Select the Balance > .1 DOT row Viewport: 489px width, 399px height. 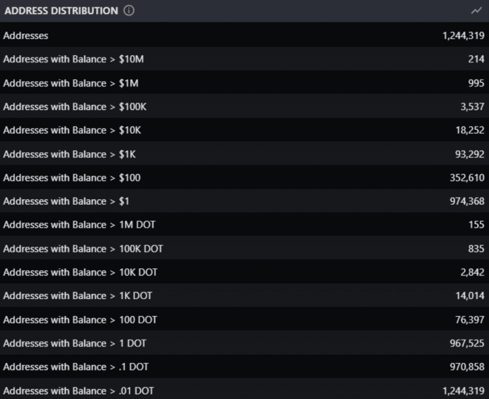click(x=244, y=367)
